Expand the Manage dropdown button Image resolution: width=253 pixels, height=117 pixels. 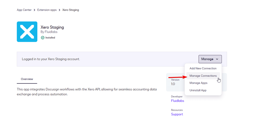pyautogui.click(x=210, y=59)
